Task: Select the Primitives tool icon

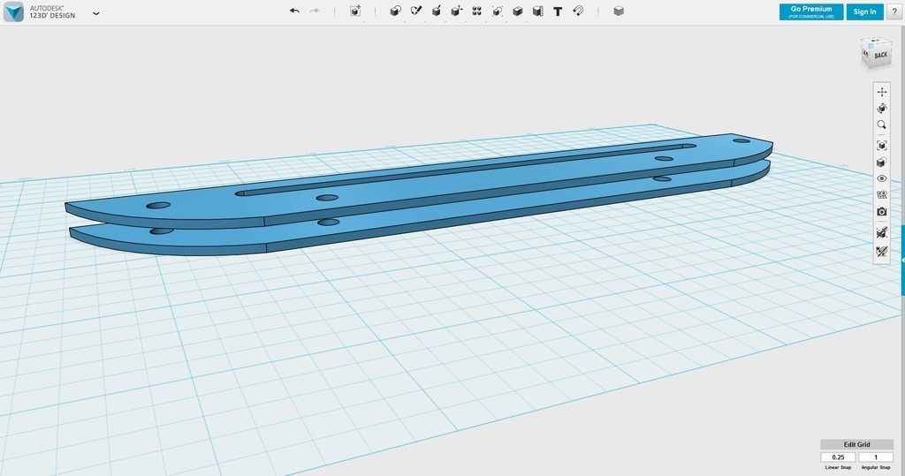Action: click(395, 11)
